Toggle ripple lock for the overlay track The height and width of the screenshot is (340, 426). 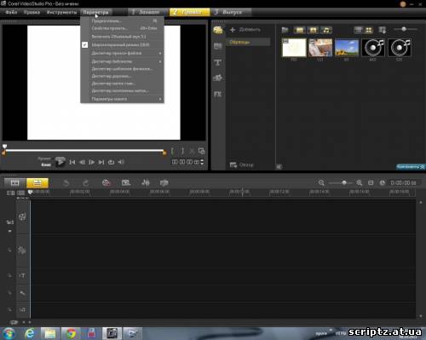pyautogui.click(x=9, y=251)
